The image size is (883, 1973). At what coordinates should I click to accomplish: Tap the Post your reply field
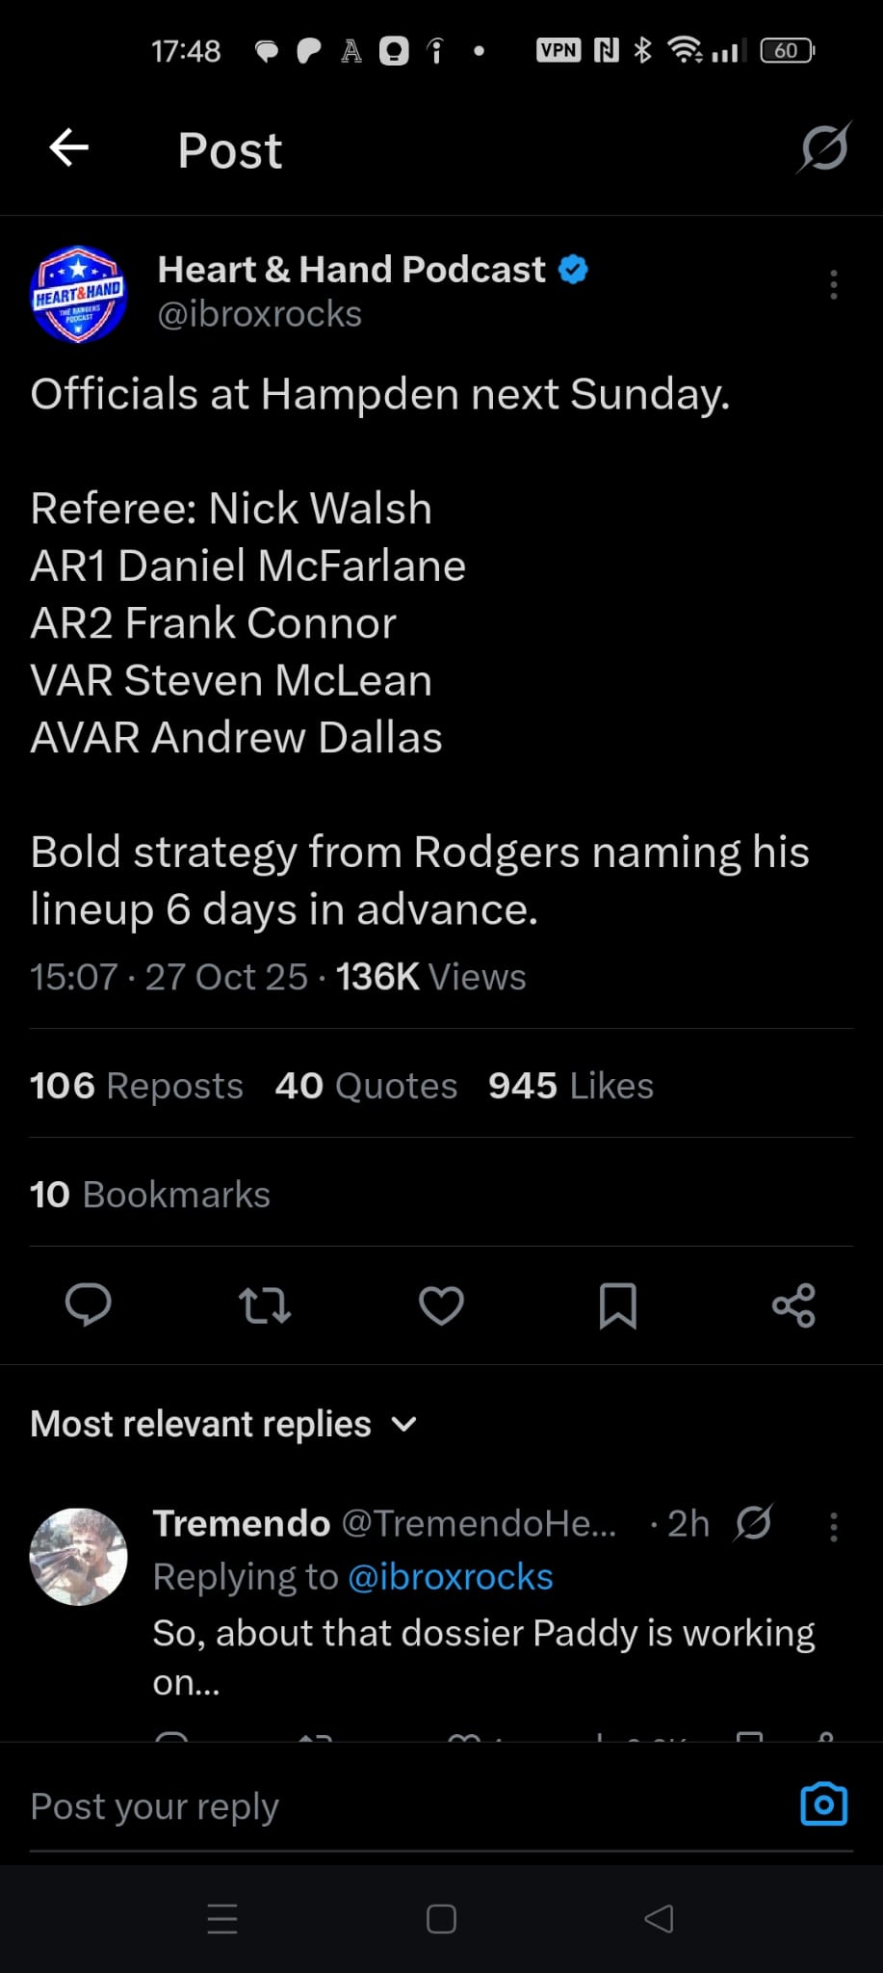385,1806
